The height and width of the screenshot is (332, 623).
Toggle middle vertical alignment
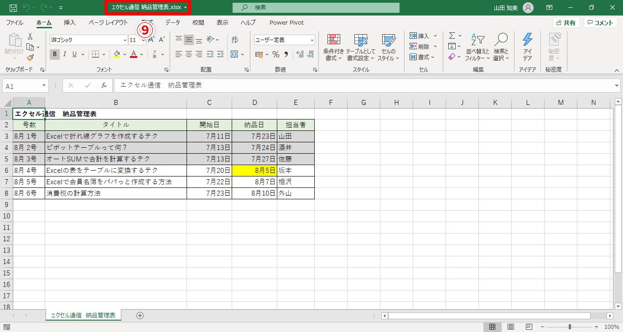pyautogui.click(x=189, y=40)
